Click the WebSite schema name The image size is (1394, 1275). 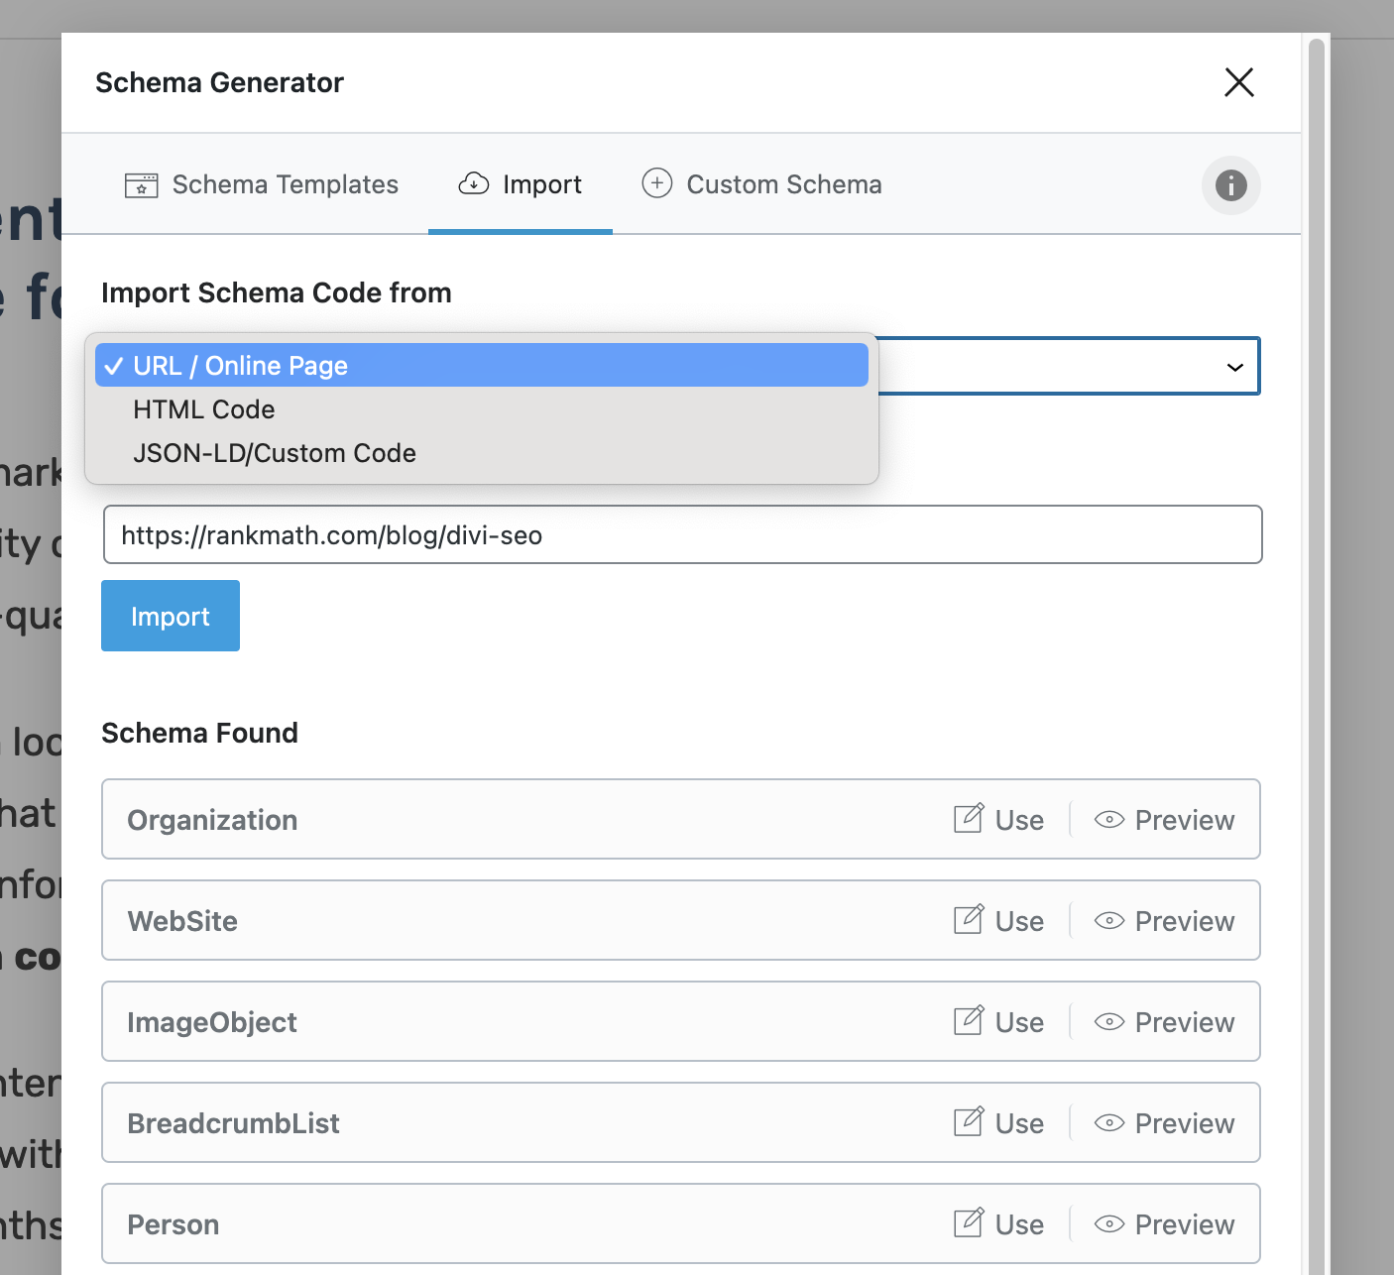182,921
